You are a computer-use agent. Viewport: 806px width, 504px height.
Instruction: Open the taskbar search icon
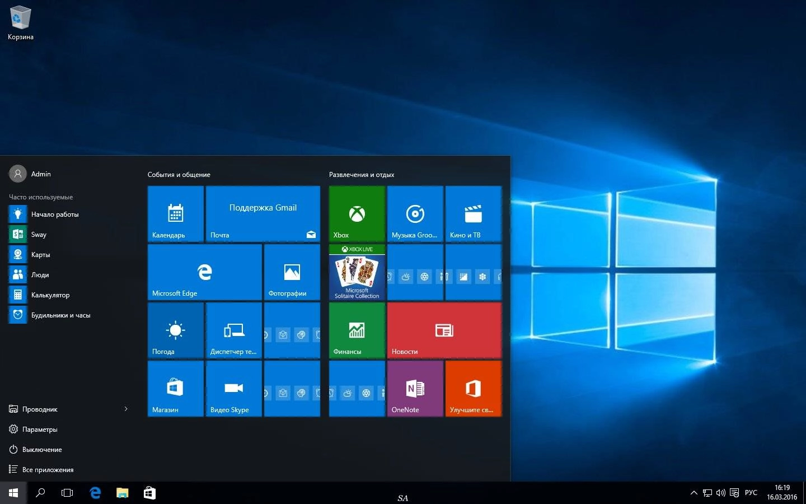[40, 493]
